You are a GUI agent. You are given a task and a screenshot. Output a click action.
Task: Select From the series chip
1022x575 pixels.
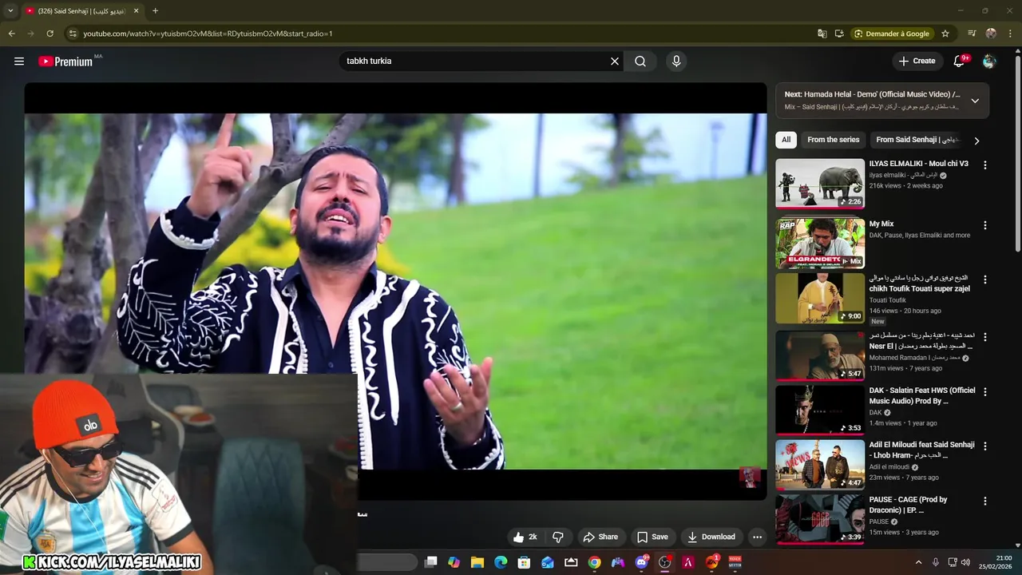pos(833,140)
